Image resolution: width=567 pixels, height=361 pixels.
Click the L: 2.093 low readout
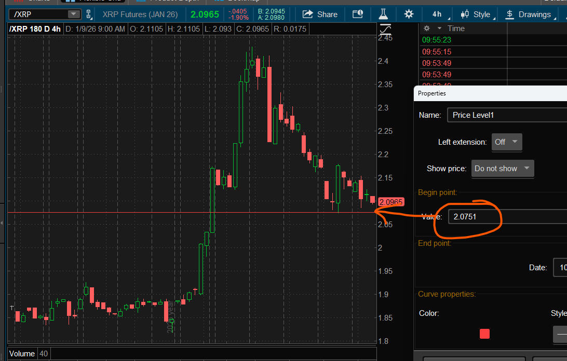[218, 29]
